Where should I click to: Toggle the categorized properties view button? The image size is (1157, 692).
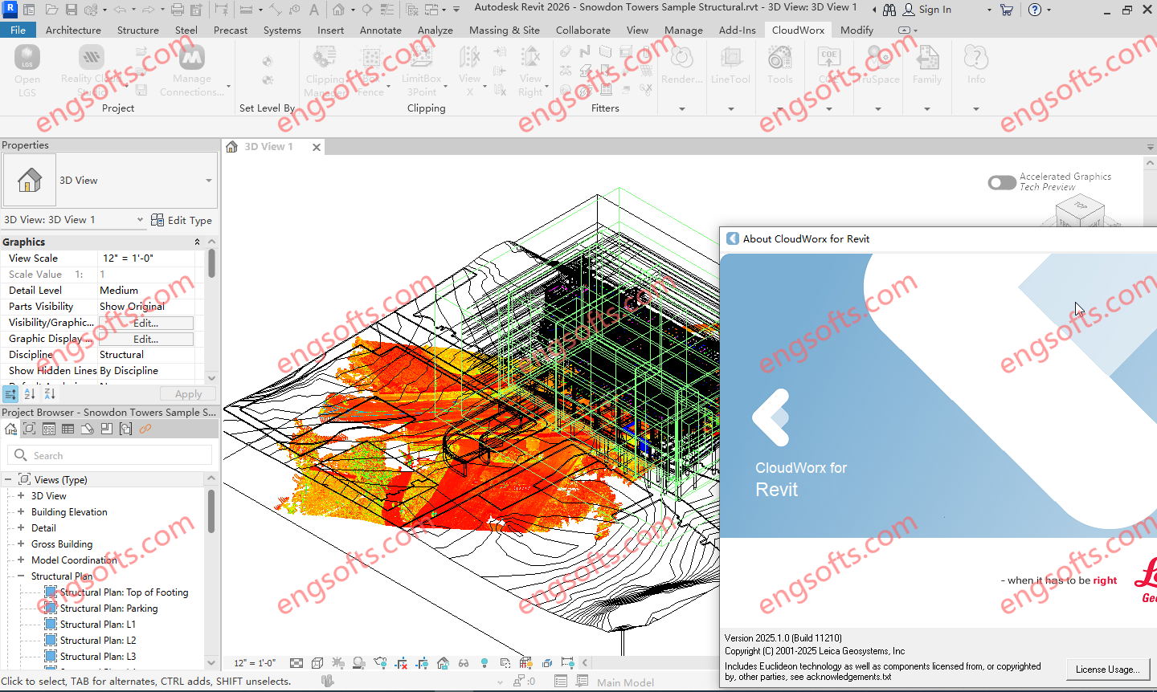coord(10,393)
